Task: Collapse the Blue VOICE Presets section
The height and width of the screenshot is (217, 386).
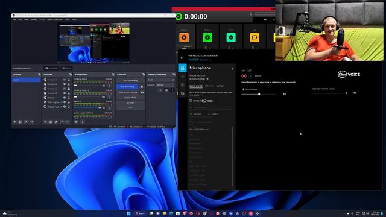Action: (x=230, y=130)
